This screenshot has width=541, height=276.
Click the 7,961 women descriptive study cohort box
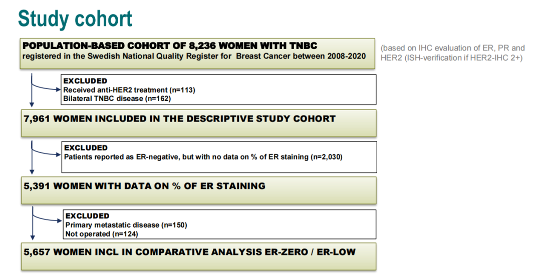pos(198,122)
